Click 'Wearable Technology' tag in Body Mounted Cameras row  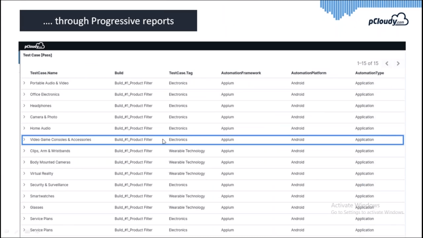click(187, 162)
